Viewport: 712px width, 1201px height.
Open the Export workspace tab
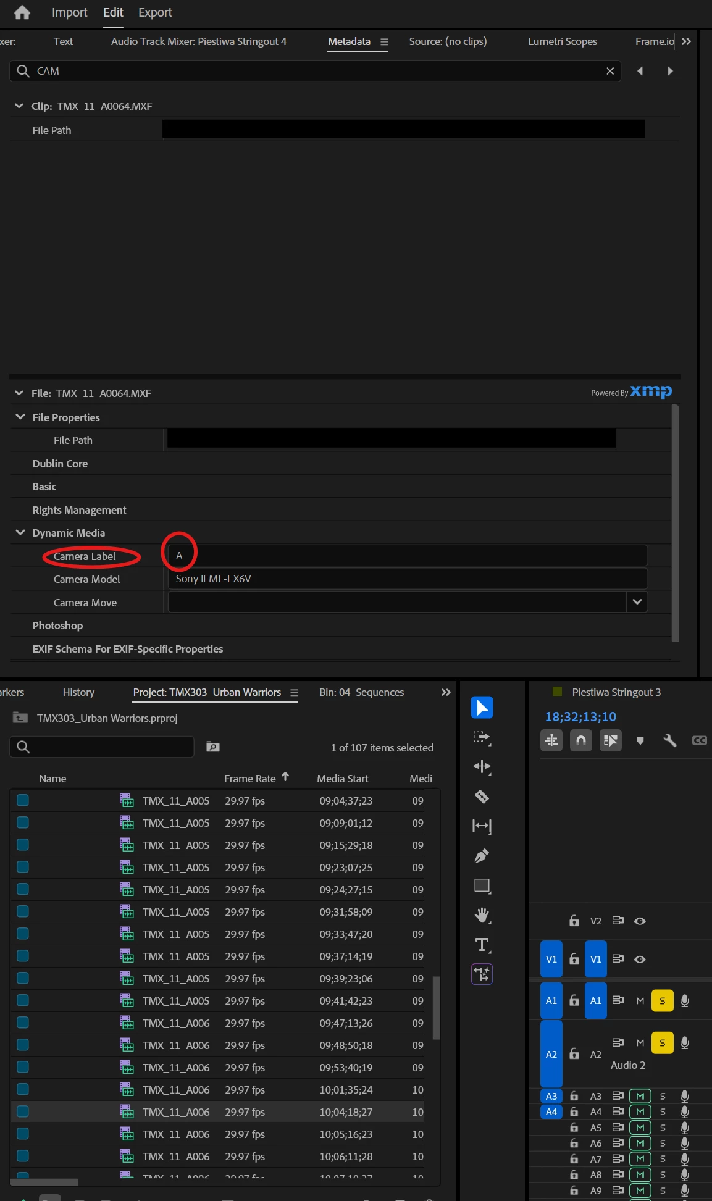155,12
